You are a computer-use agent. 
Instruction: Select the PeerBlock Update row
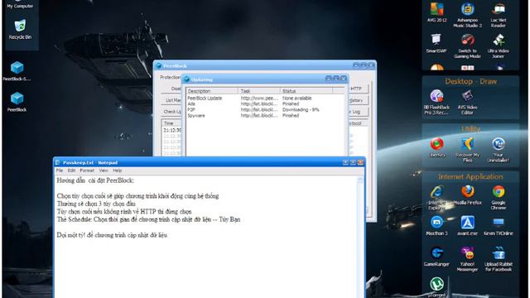[265, 99]
